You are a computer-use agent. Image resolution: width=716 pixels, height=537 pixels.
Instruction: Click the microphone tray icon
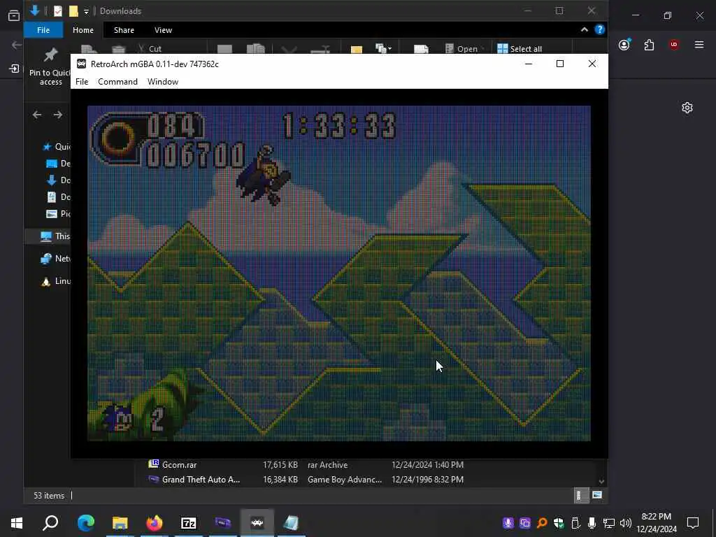tap(592, 523)
